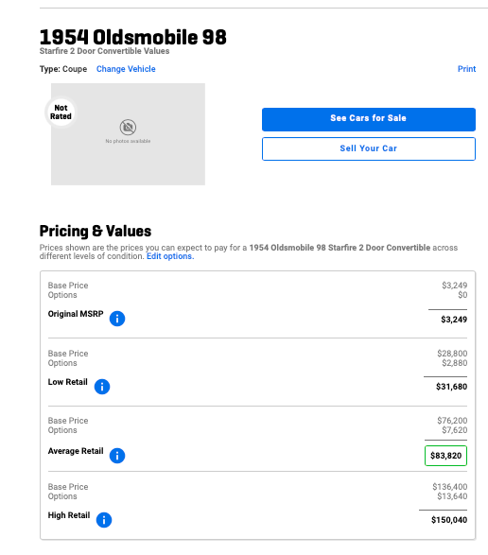This screenshot has width=488, height=555.
Task: Select the bold Original MSRP total amount
Action: 454,320
